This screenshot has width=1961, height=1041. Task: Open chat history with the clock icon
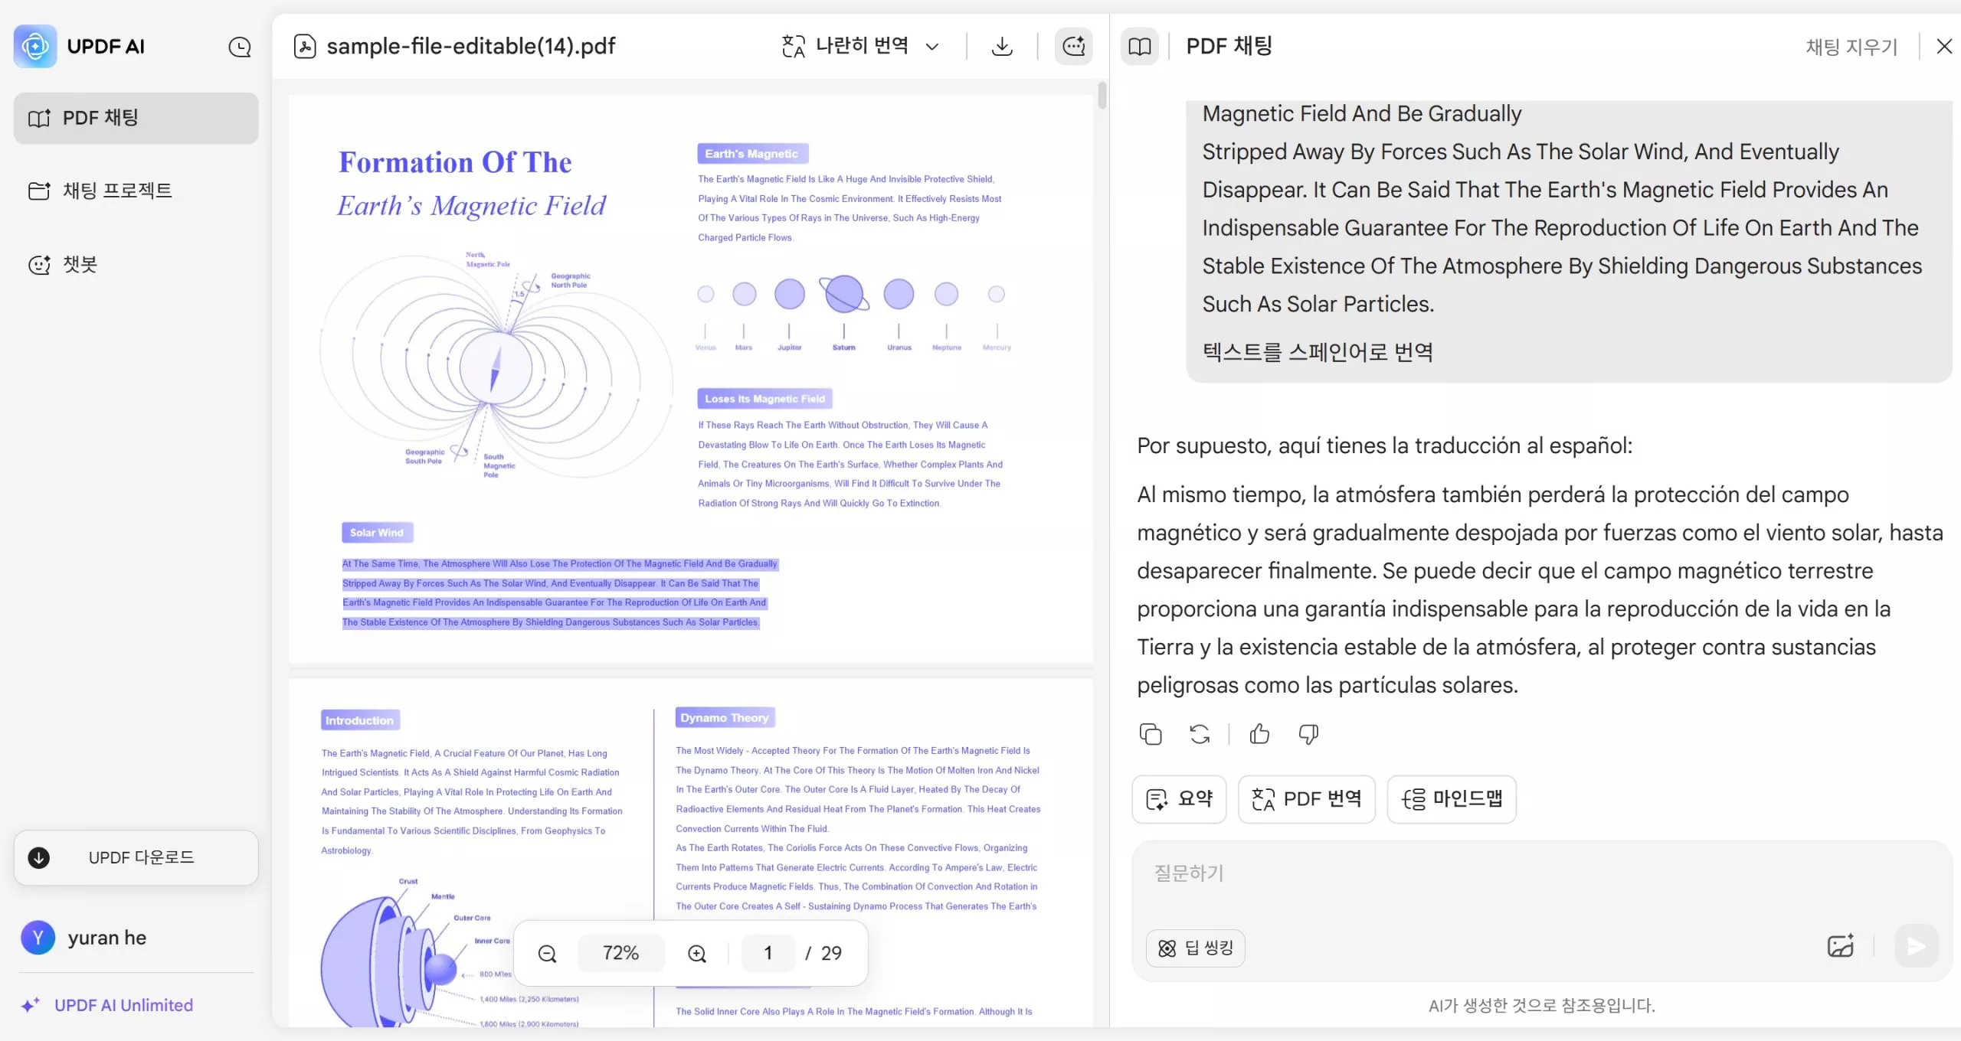click(x=239, y=46)
